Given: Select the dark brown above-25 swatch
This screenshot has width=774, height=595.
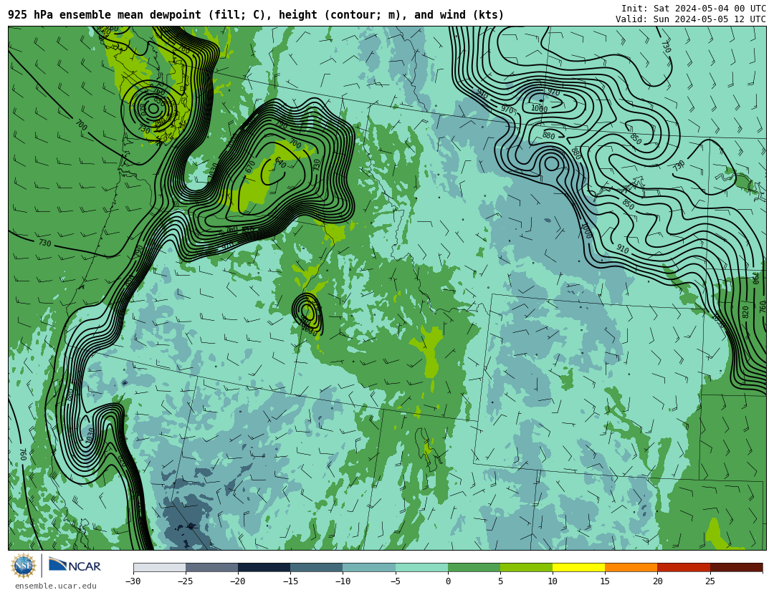Looking at the screenshot, I should pyautogui.click(x=737, y=567).
